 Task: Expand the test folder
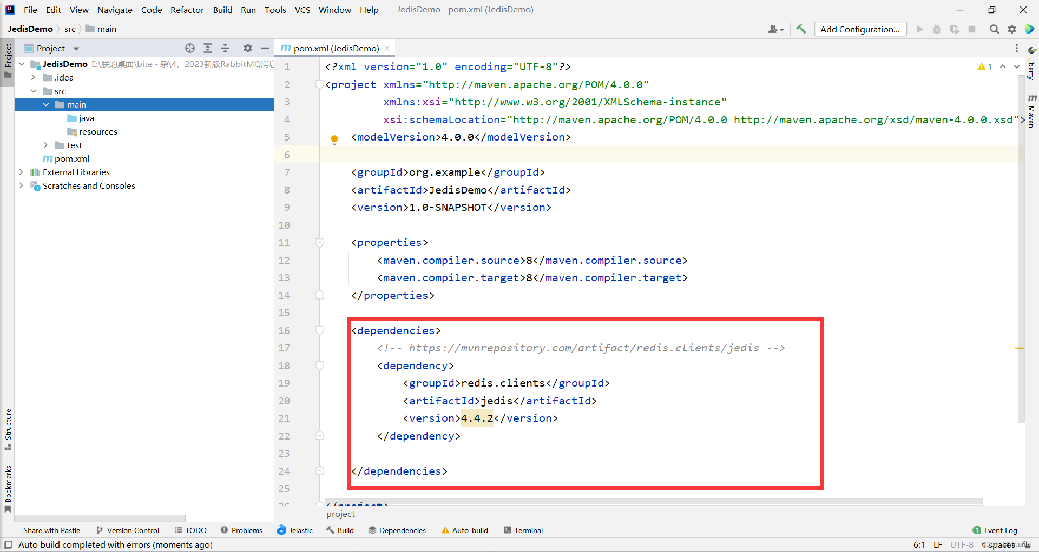46,145
